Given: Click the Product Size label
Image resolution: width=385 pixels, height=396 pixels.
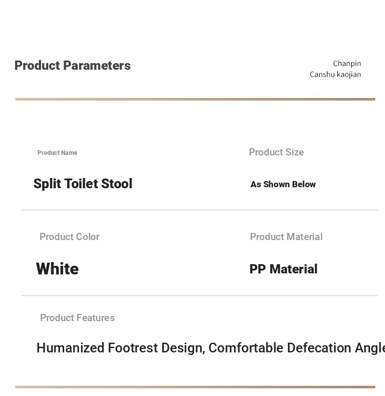Looking at the screenshot, I should pyautogui.click(x=276, y=152).
